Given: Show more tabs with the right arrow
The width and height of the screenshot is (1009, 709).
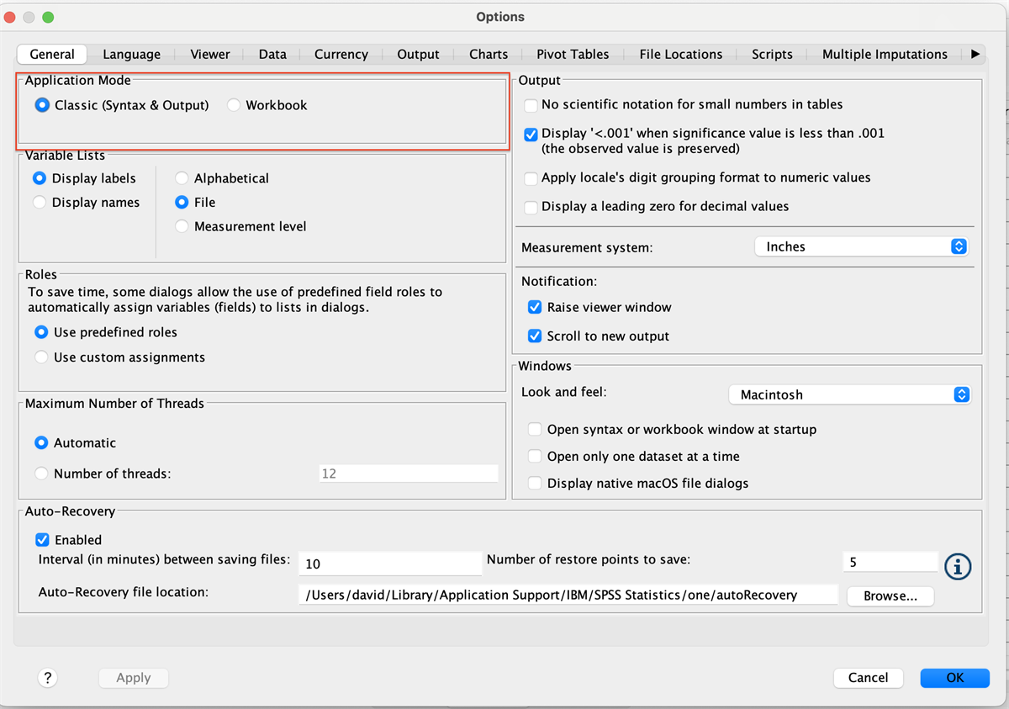Looking at the screenshot, I should (975, 54).
